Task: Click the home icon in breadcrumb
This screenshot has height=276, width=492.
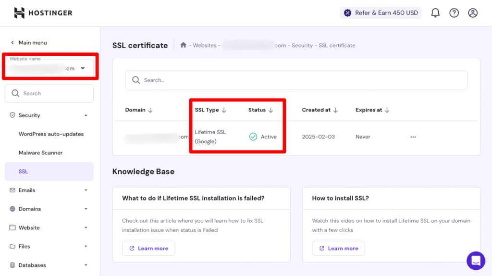Action: [183, 45]
